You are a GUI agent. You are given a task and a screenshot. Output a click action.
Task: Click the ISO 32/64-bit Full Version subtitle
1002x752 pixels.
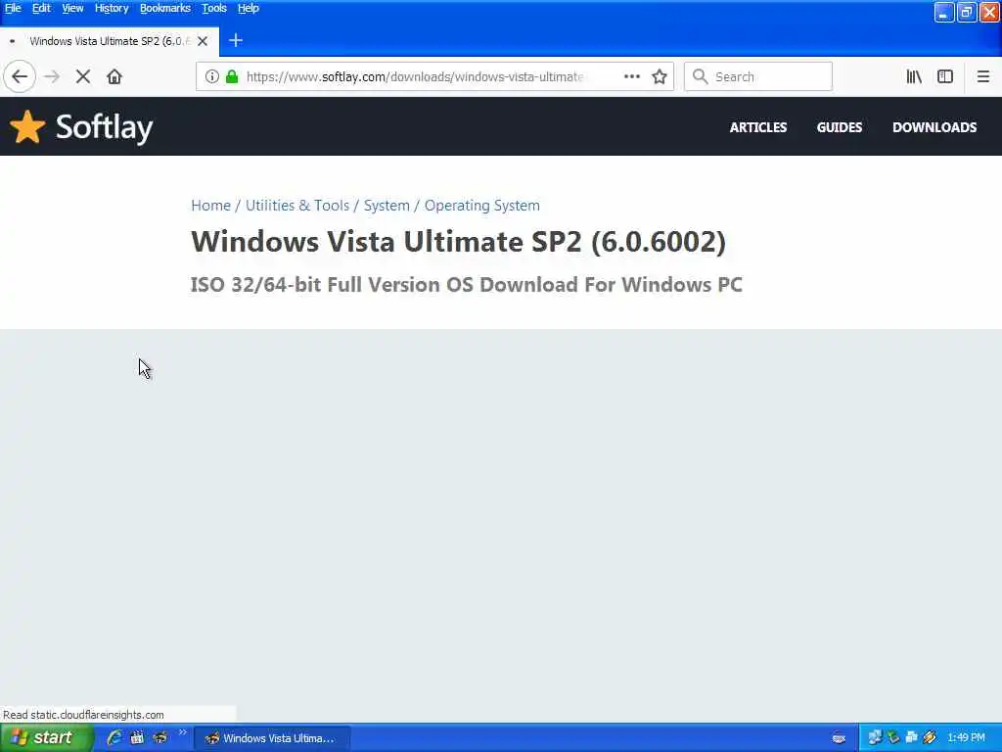[467, 285]
